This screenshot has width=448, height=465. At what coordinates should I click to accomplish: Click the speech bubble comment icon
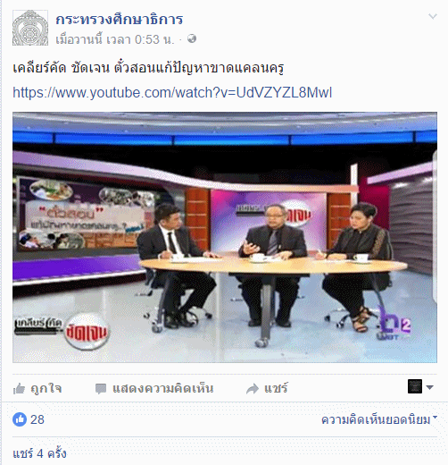[101, 389]
